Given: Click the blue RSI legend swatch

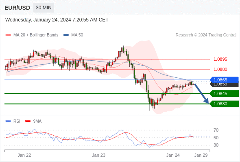Looking at the screenshot, I should (8, 122).
